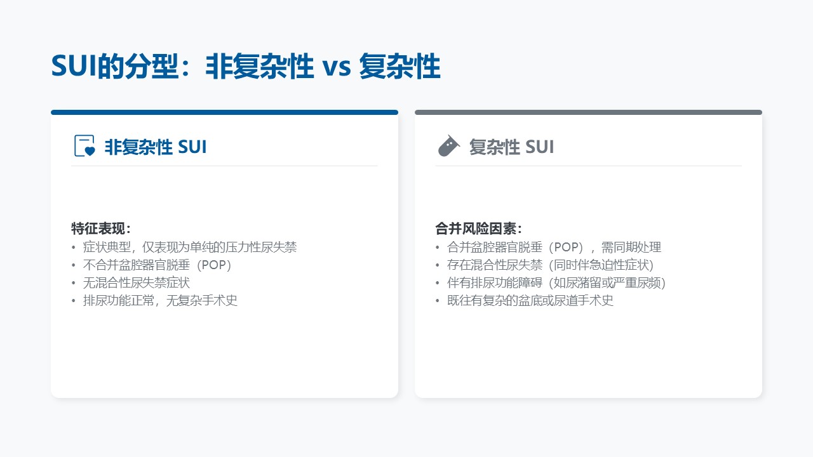Click the divider line under 非复杂性 SUI
813x457 pixels.
[224, 166]
